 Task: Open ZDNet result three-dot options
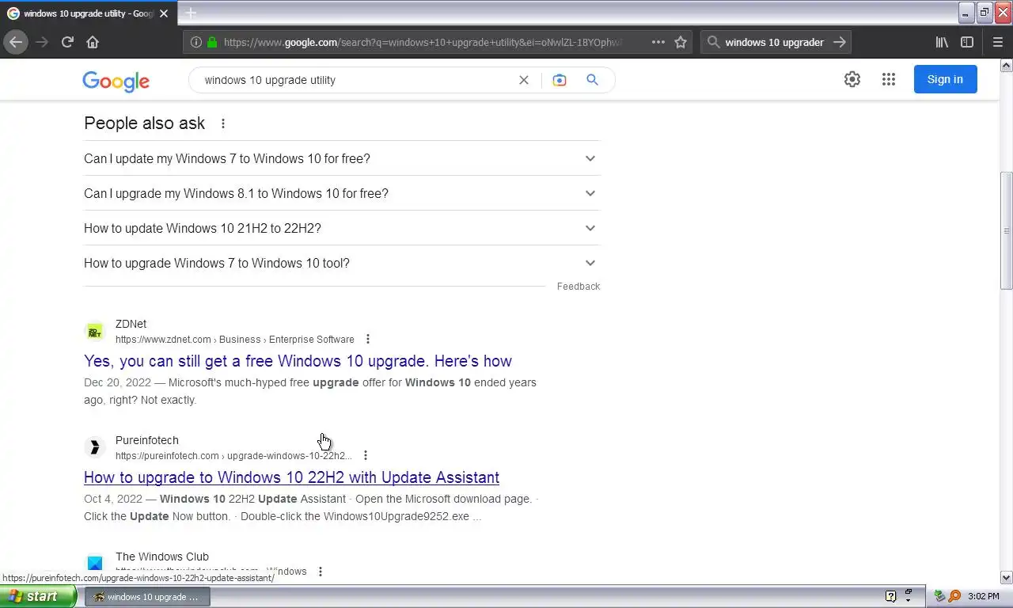pyautogui.click(x=368, y=339)
